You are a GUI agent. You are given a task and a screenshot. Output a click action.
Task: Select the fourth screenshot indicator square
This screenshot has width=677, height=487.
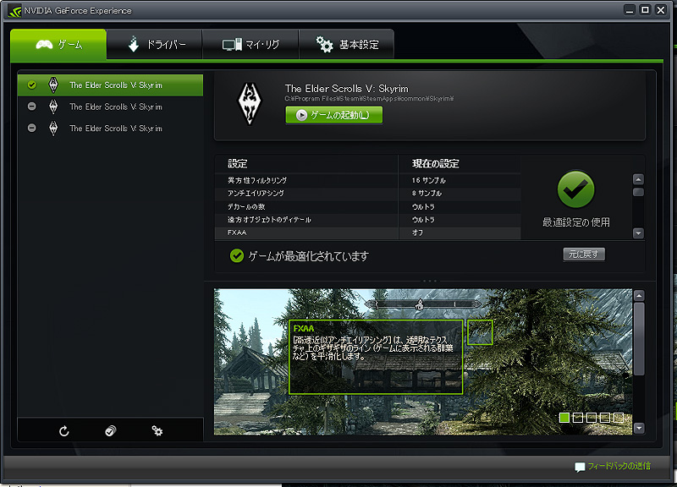pos(605,417)
